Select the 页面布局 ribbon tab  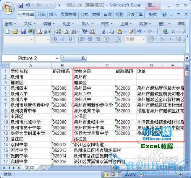tap(69, 15)
